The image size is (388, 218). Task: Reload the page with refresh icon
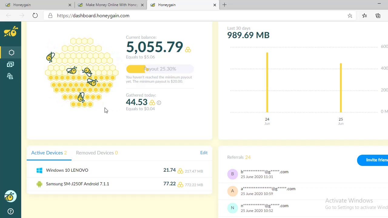click(x=35, y=16)
